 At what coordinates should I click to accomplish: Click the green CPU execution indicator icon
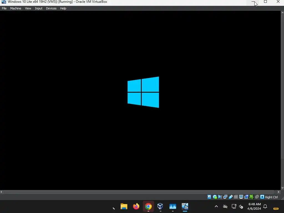point(252,197)
